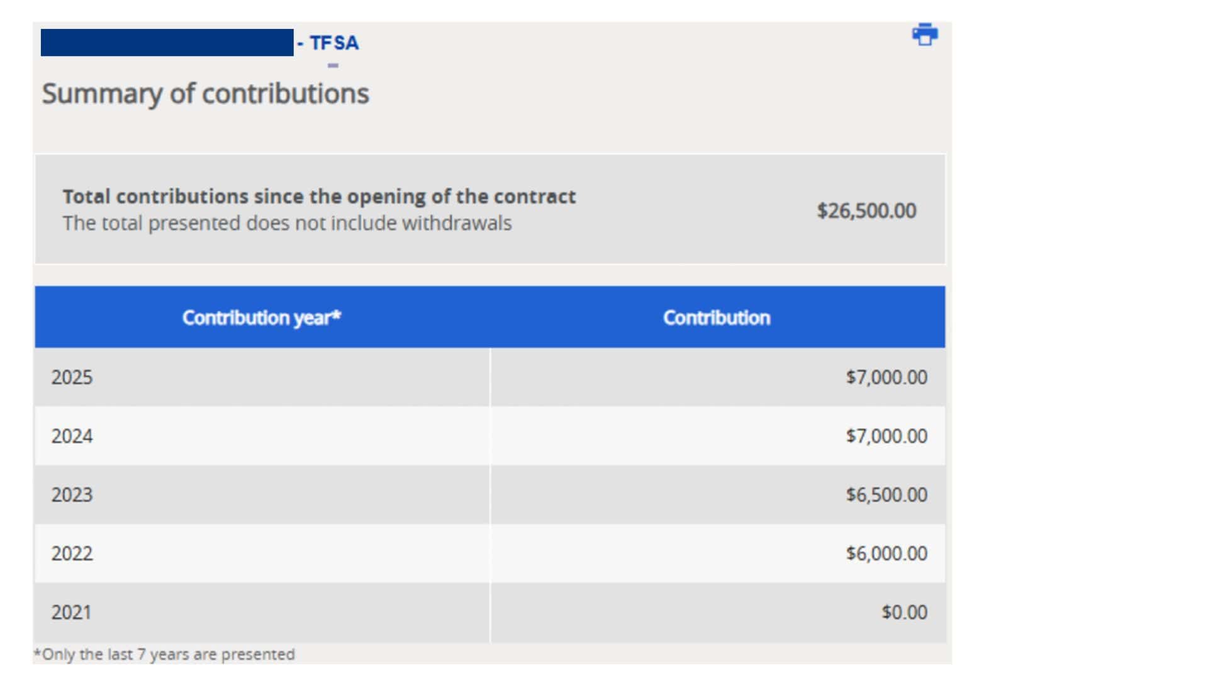Click the print icon
The image size is (1208, 680).
click(x=925, y=35)
